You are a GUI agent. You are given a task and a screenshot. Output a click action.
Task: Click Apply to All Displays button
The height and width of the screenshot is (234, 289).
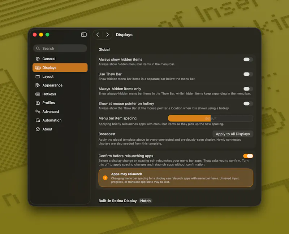(x=233, y=134)
